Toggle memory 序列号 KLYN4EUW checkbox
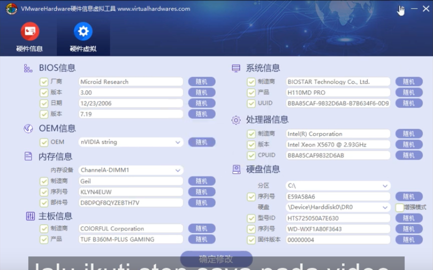This screenshot has width=433, height=270. (44, 192)
